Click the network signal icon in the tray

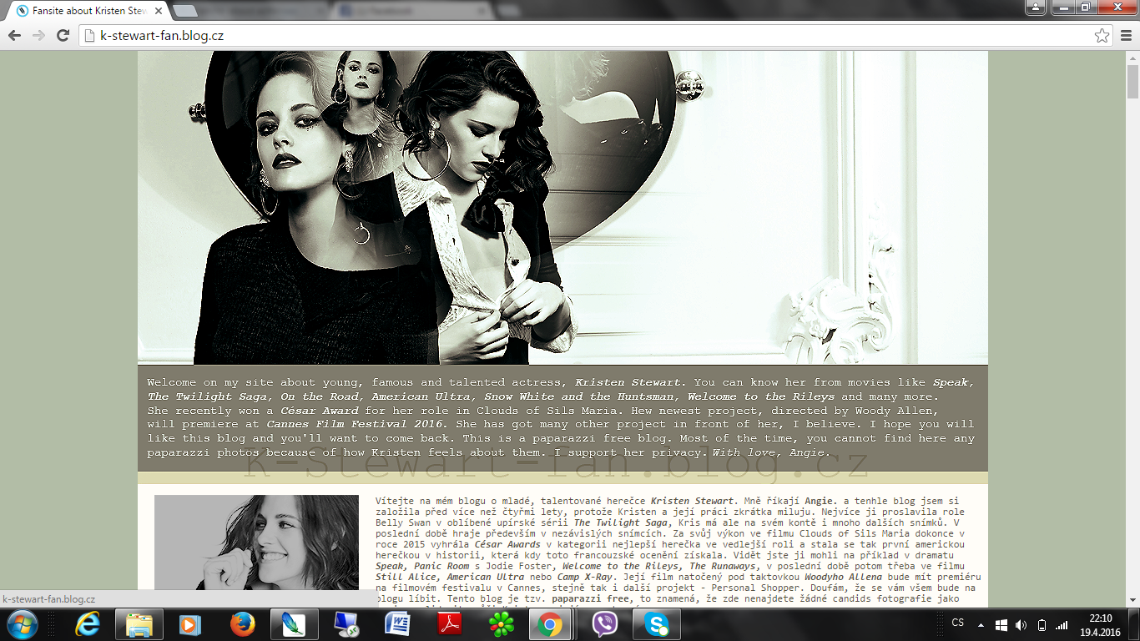pyautogui.click(x=1062, y=624)
